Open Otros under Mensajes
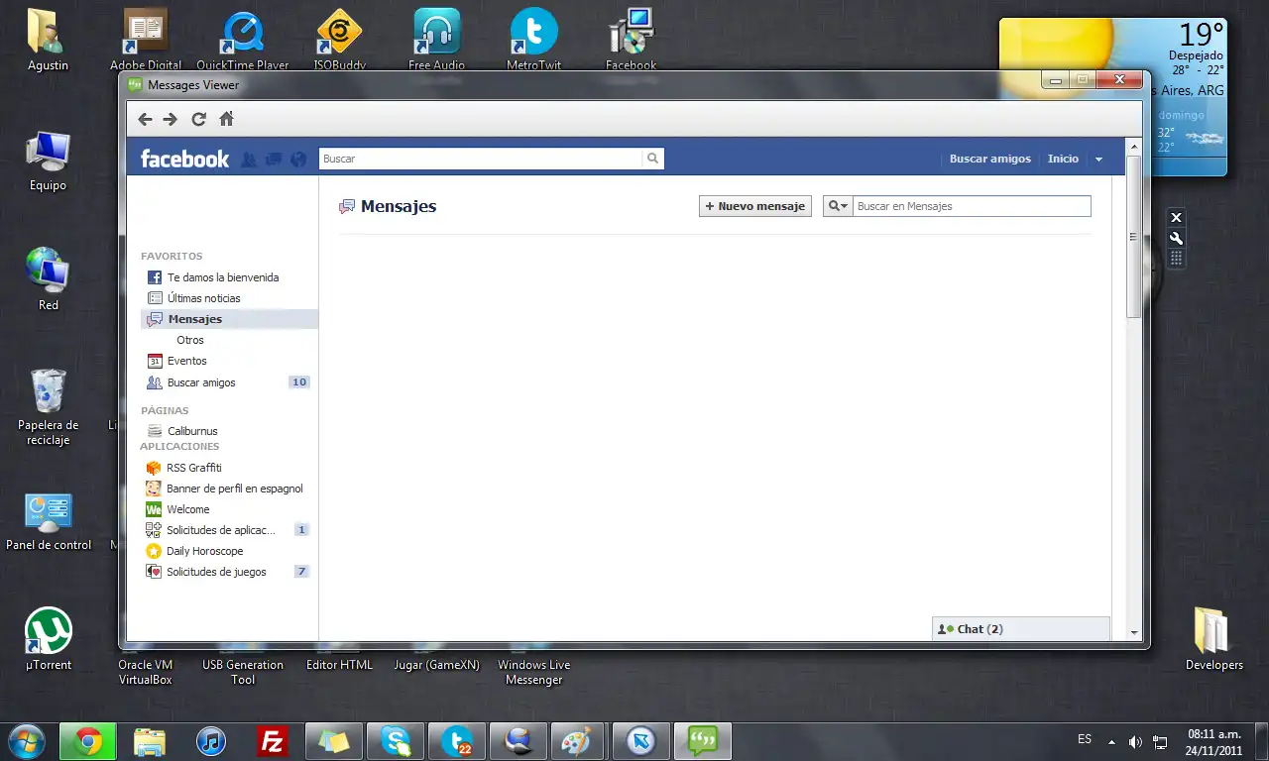Screen dimensions: 1269x761 pyautogui.click(x=190, y=340)
